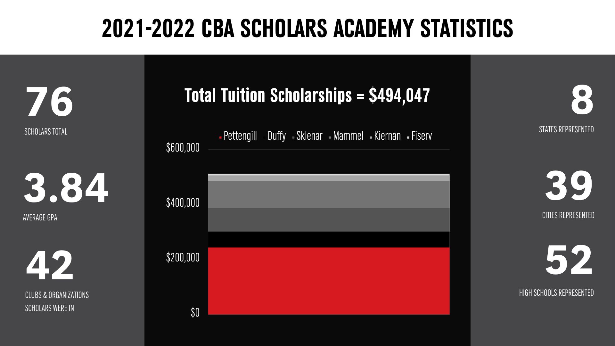The width and height of the screenshot is (615, 346).
Task: Click the red Pettengill chart area
Action: point(329,281)
